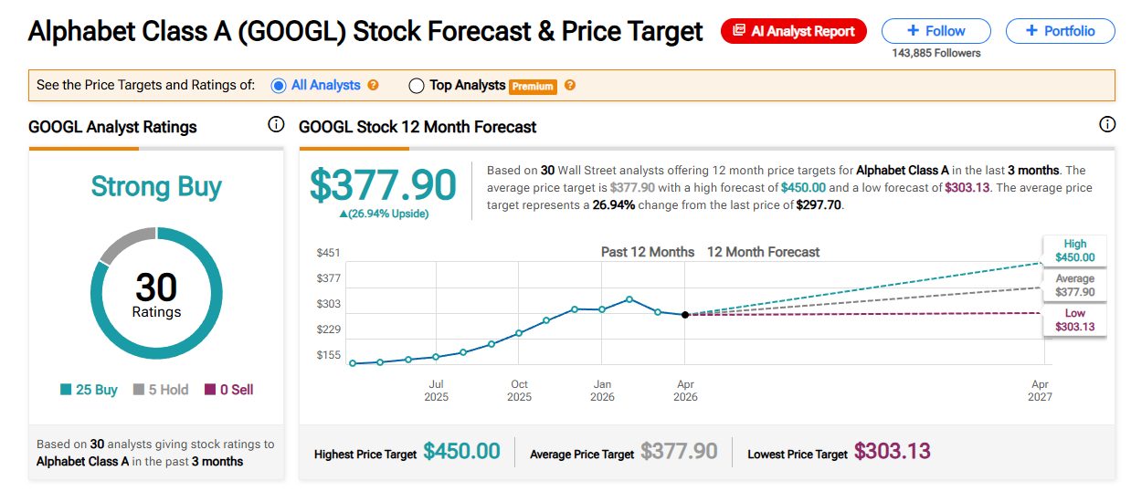Image resolution: width=1131 pixels, height=502 pixels.
Task: Click the info icon beside GOOGL Analyst Ratings
Action: click(x=276, y=125)
